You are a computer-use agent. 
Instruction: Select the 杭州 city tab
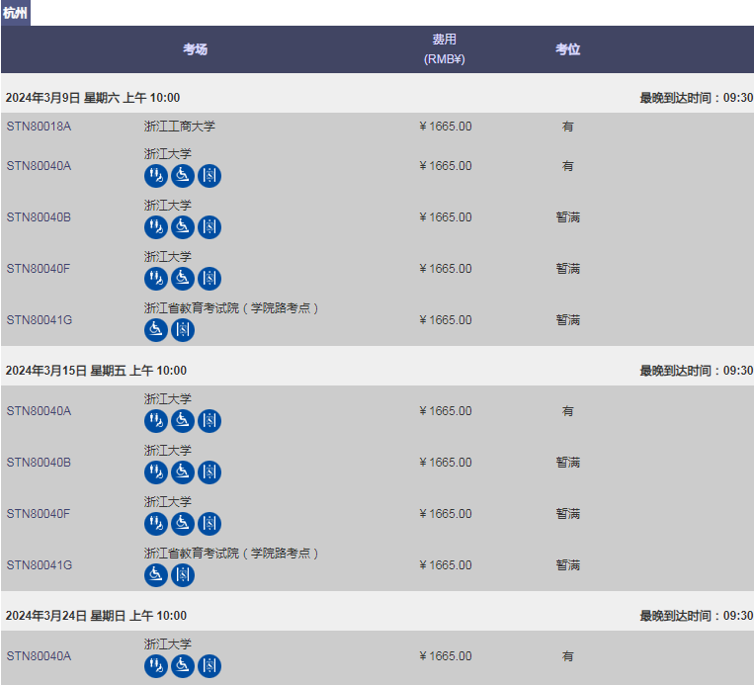[x=16, y=13]
